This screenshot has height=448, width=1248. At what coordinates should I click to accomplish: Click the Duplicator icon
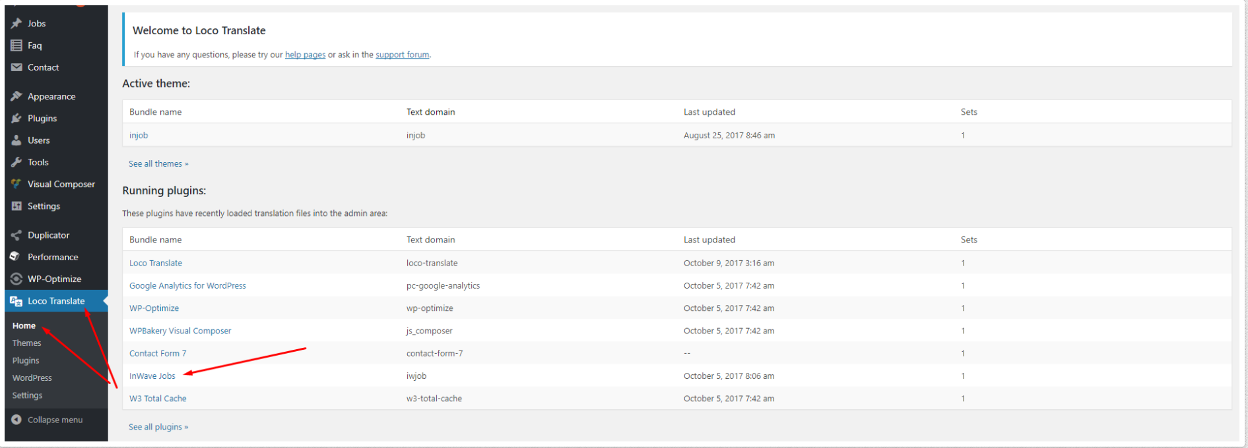16,235
